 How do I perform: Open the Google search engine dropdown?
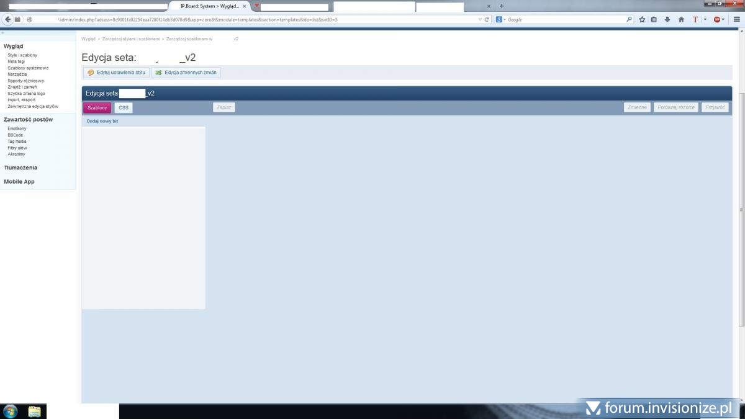click(501, 19)
